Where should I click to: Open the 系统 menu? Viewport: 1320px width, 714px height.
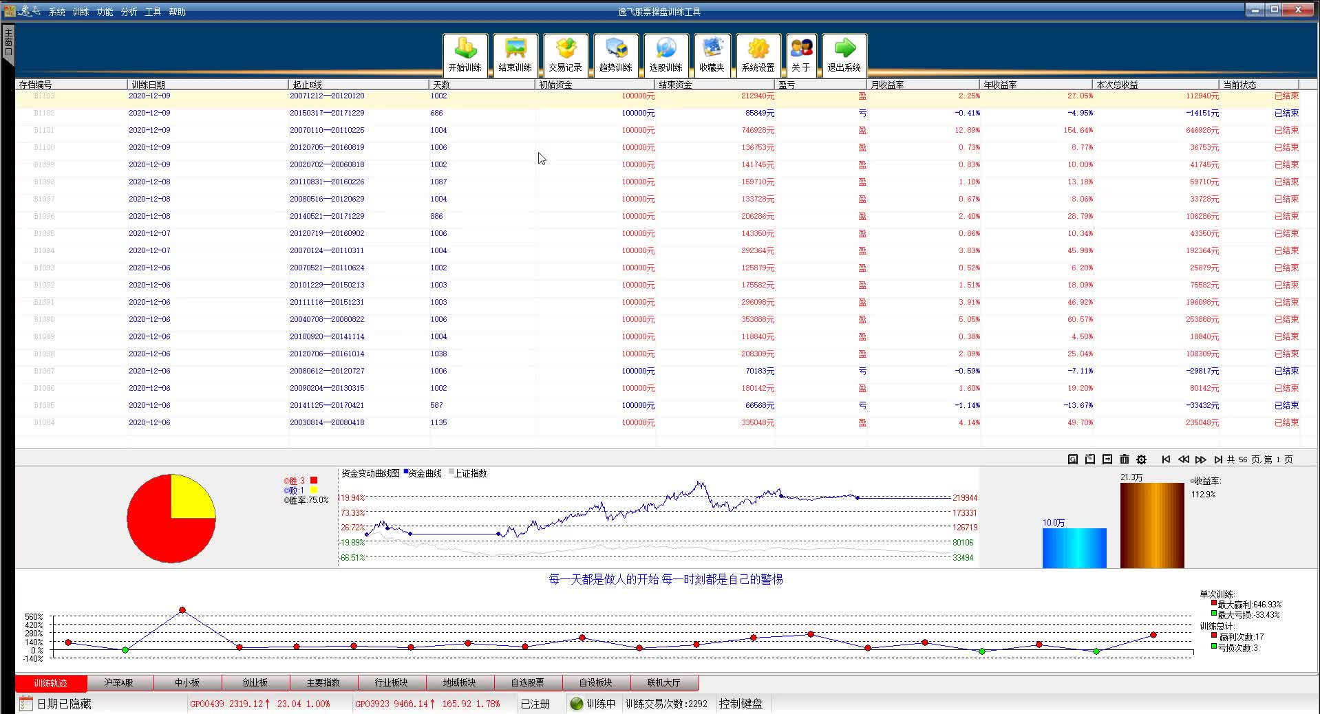coord(57,12)
